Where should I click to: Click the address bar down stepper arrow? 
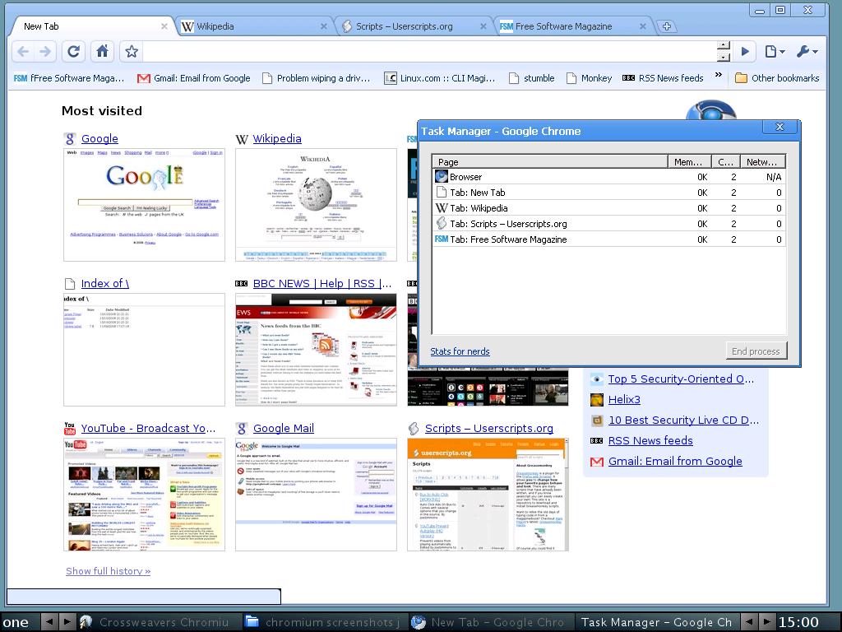724,57
